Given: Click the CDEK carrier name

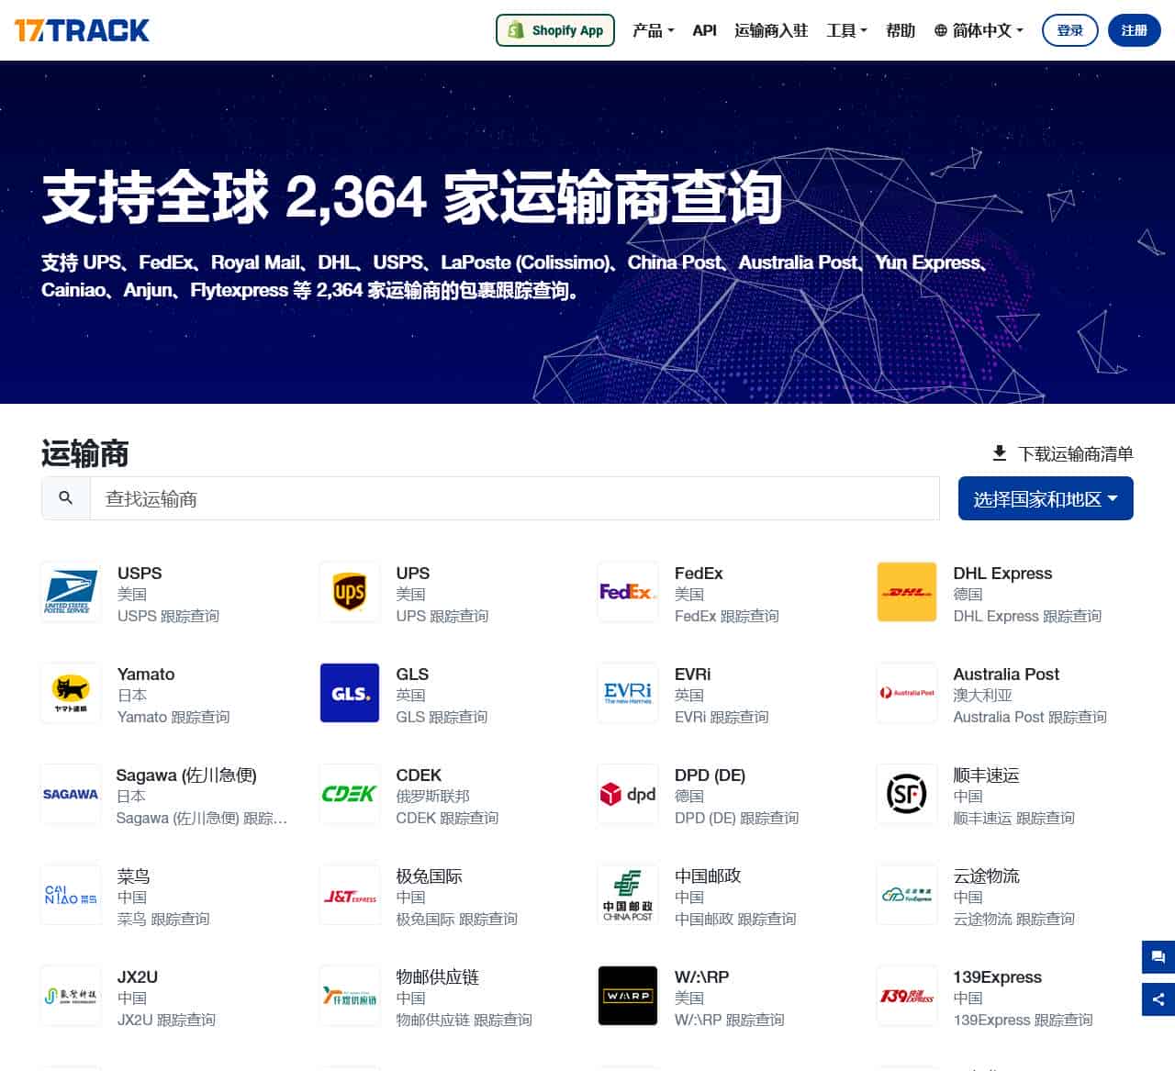Looking at the screenshot, I should point(419,775).
